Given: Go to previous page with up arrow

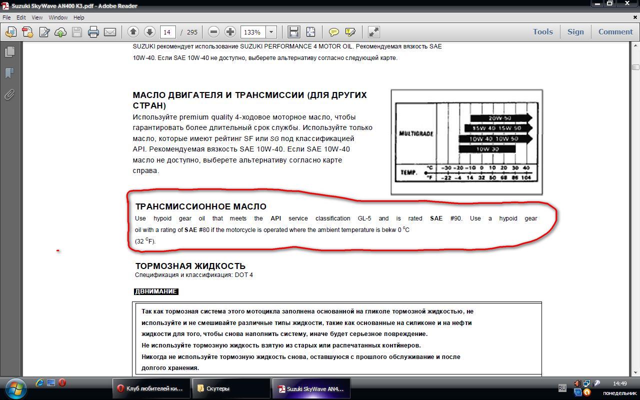Looking at the screenshot, I should point(133,32).
